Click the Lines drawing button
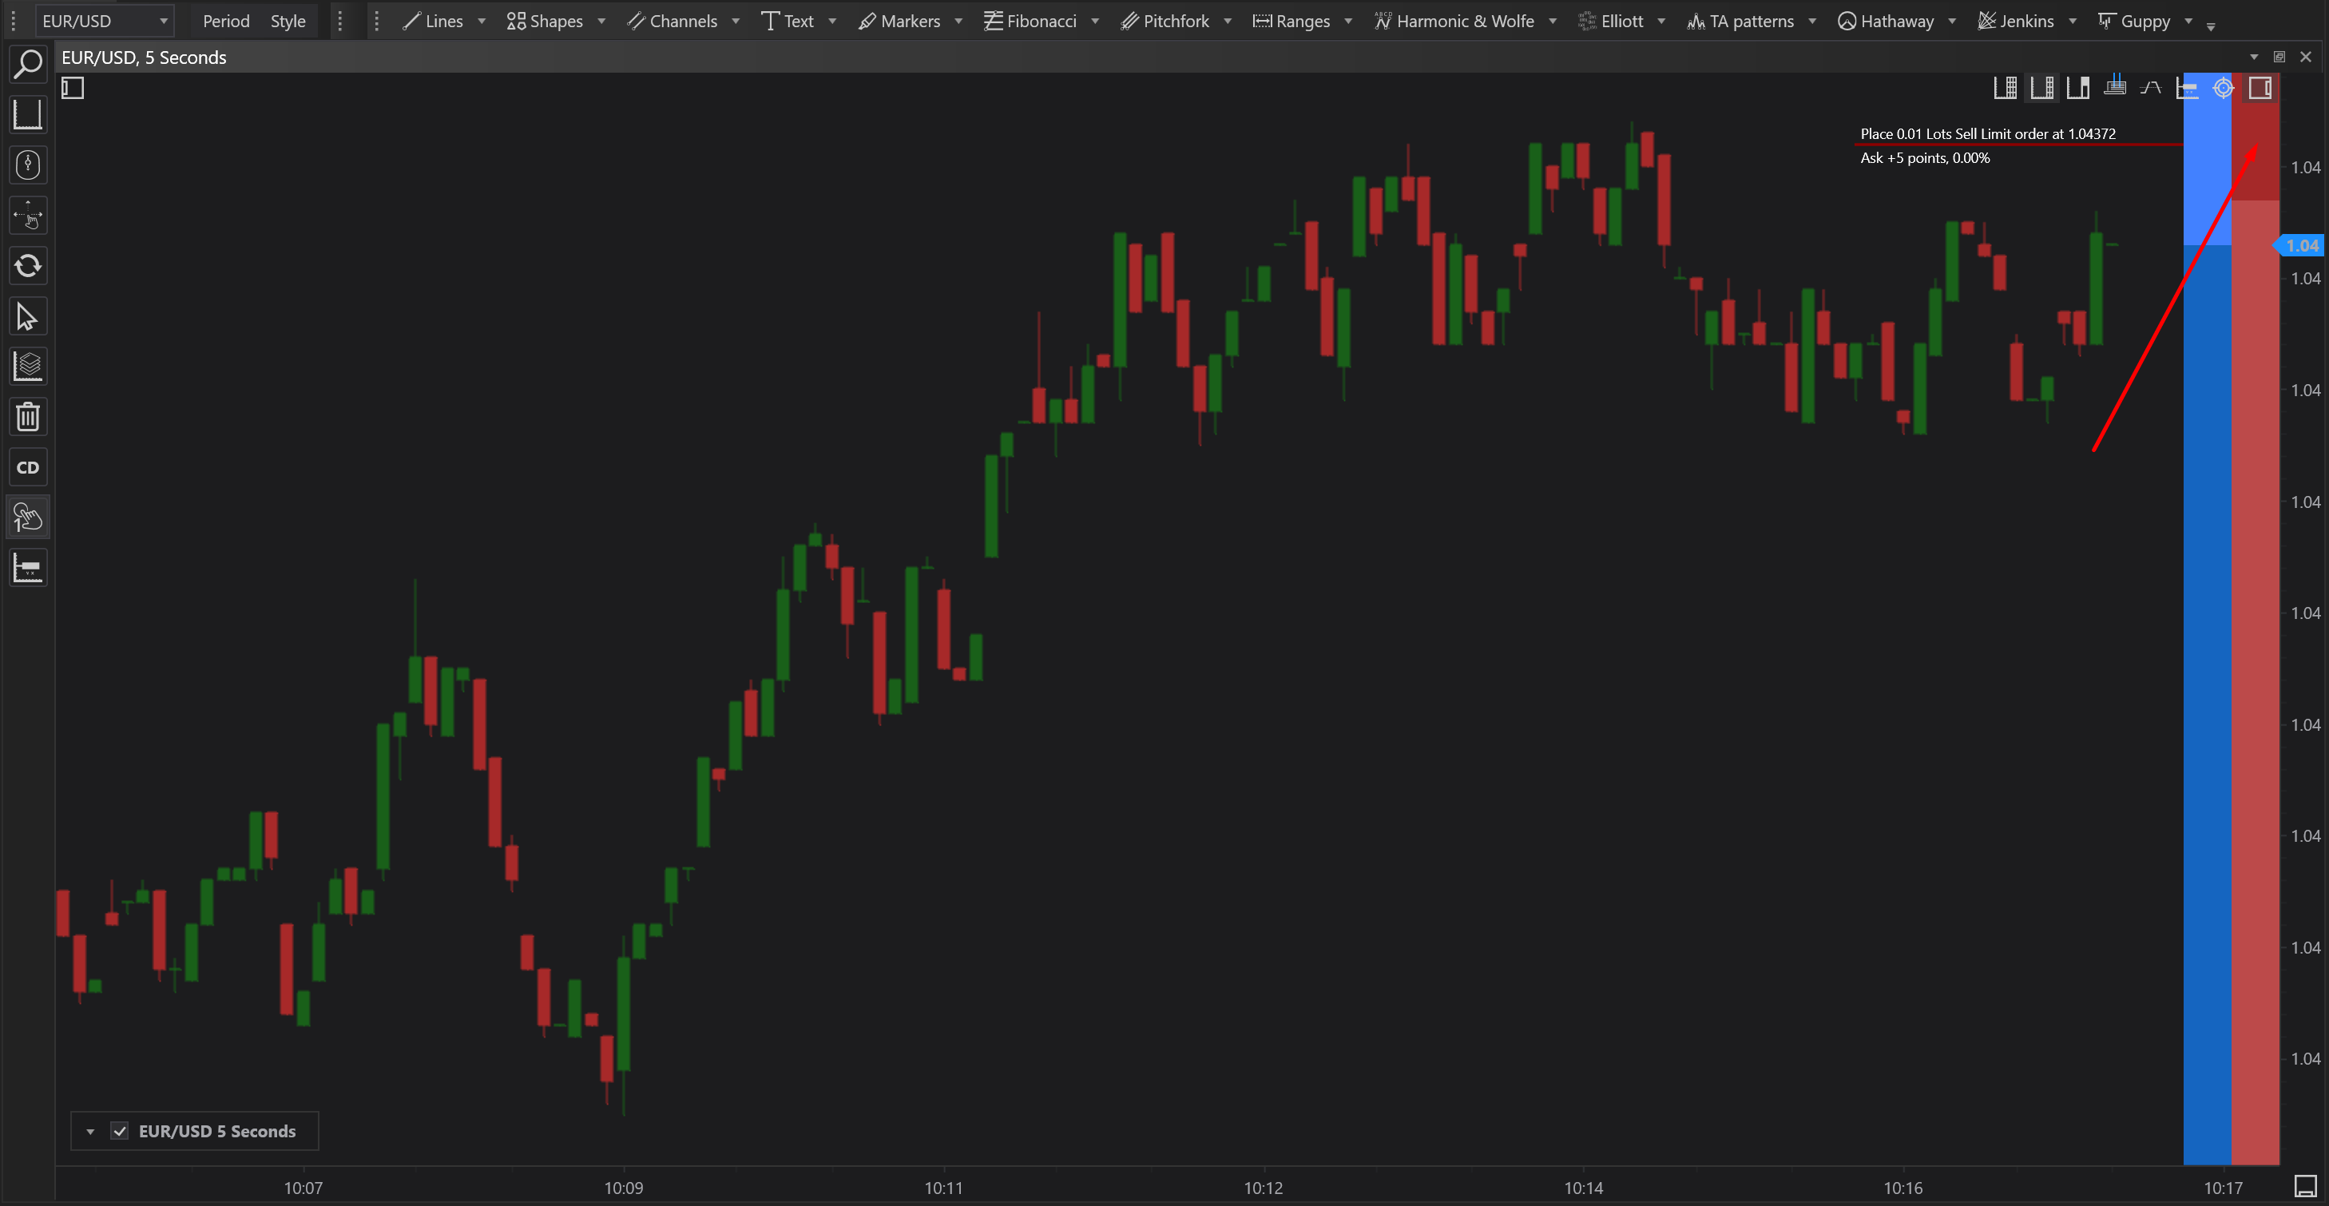The width and height of the screenshot is (2329, 1206). (433, 21)
